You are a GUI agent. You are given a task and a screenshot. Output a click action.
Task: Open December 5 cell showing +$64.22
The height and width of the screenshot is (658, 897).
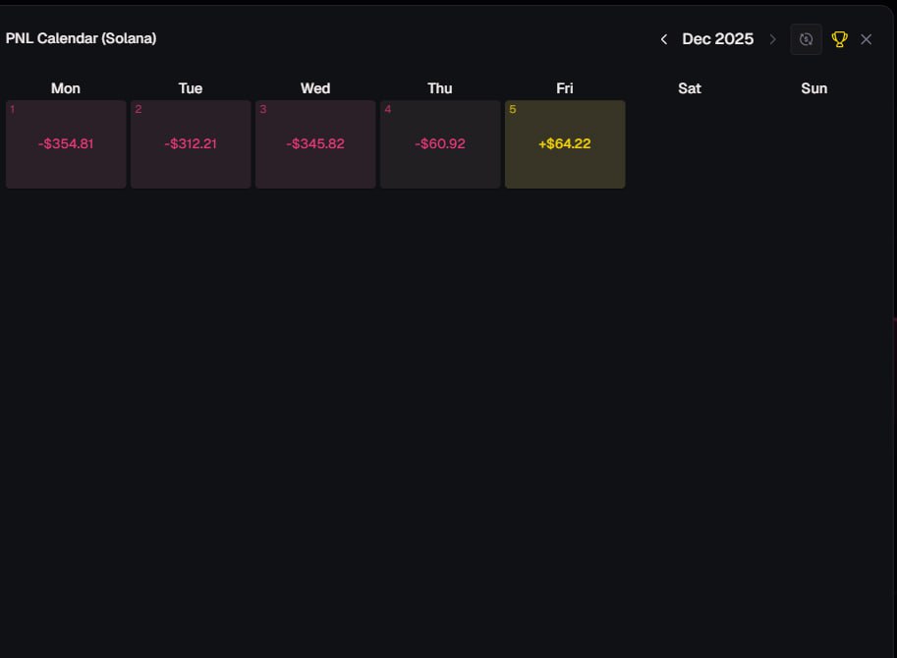[x=565, y=144]
